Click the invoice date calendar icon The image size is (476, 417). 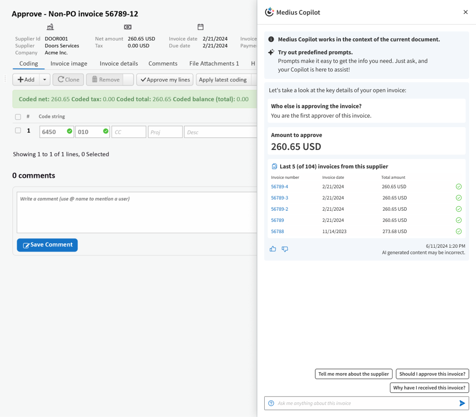point(200,27)
